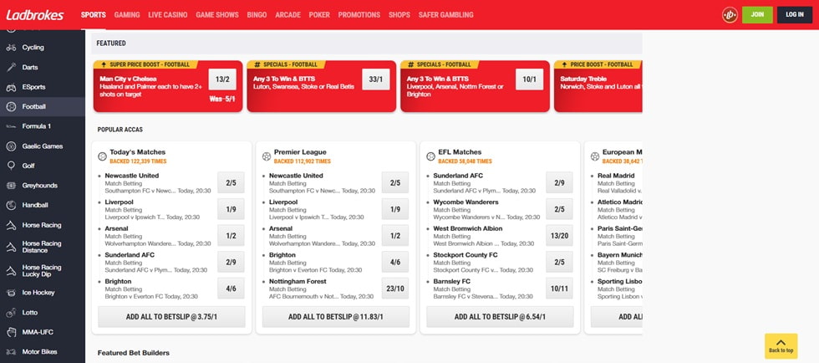Open the Horse Racing Distance icon

coord(11,247)
